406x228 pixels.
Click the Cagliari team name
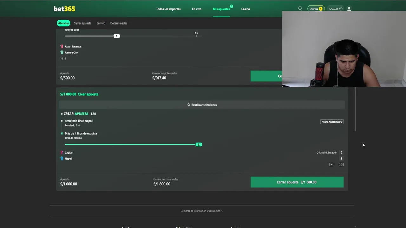(x=69, y=153)
